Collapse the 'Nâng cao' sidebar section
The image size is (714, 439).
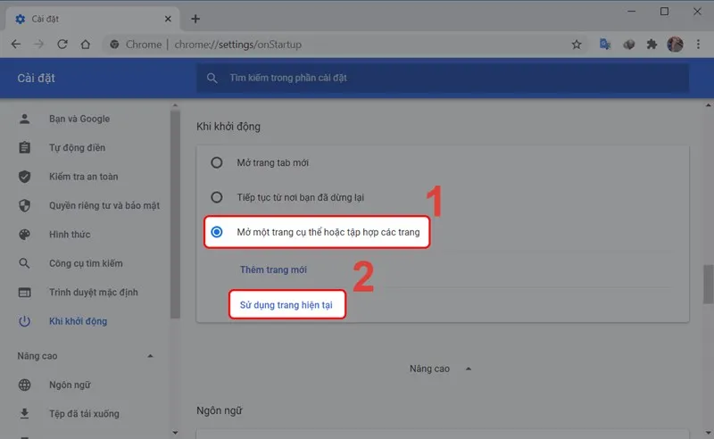pyautogui.click(x=149, y=356)
